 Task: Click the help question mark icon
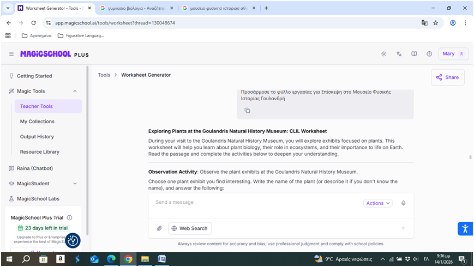tap(429, 54)
